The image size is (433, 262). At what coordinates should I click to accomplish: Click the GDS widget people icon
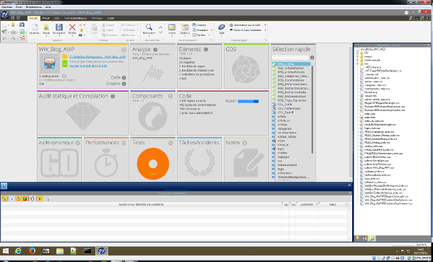pos(246,69)
